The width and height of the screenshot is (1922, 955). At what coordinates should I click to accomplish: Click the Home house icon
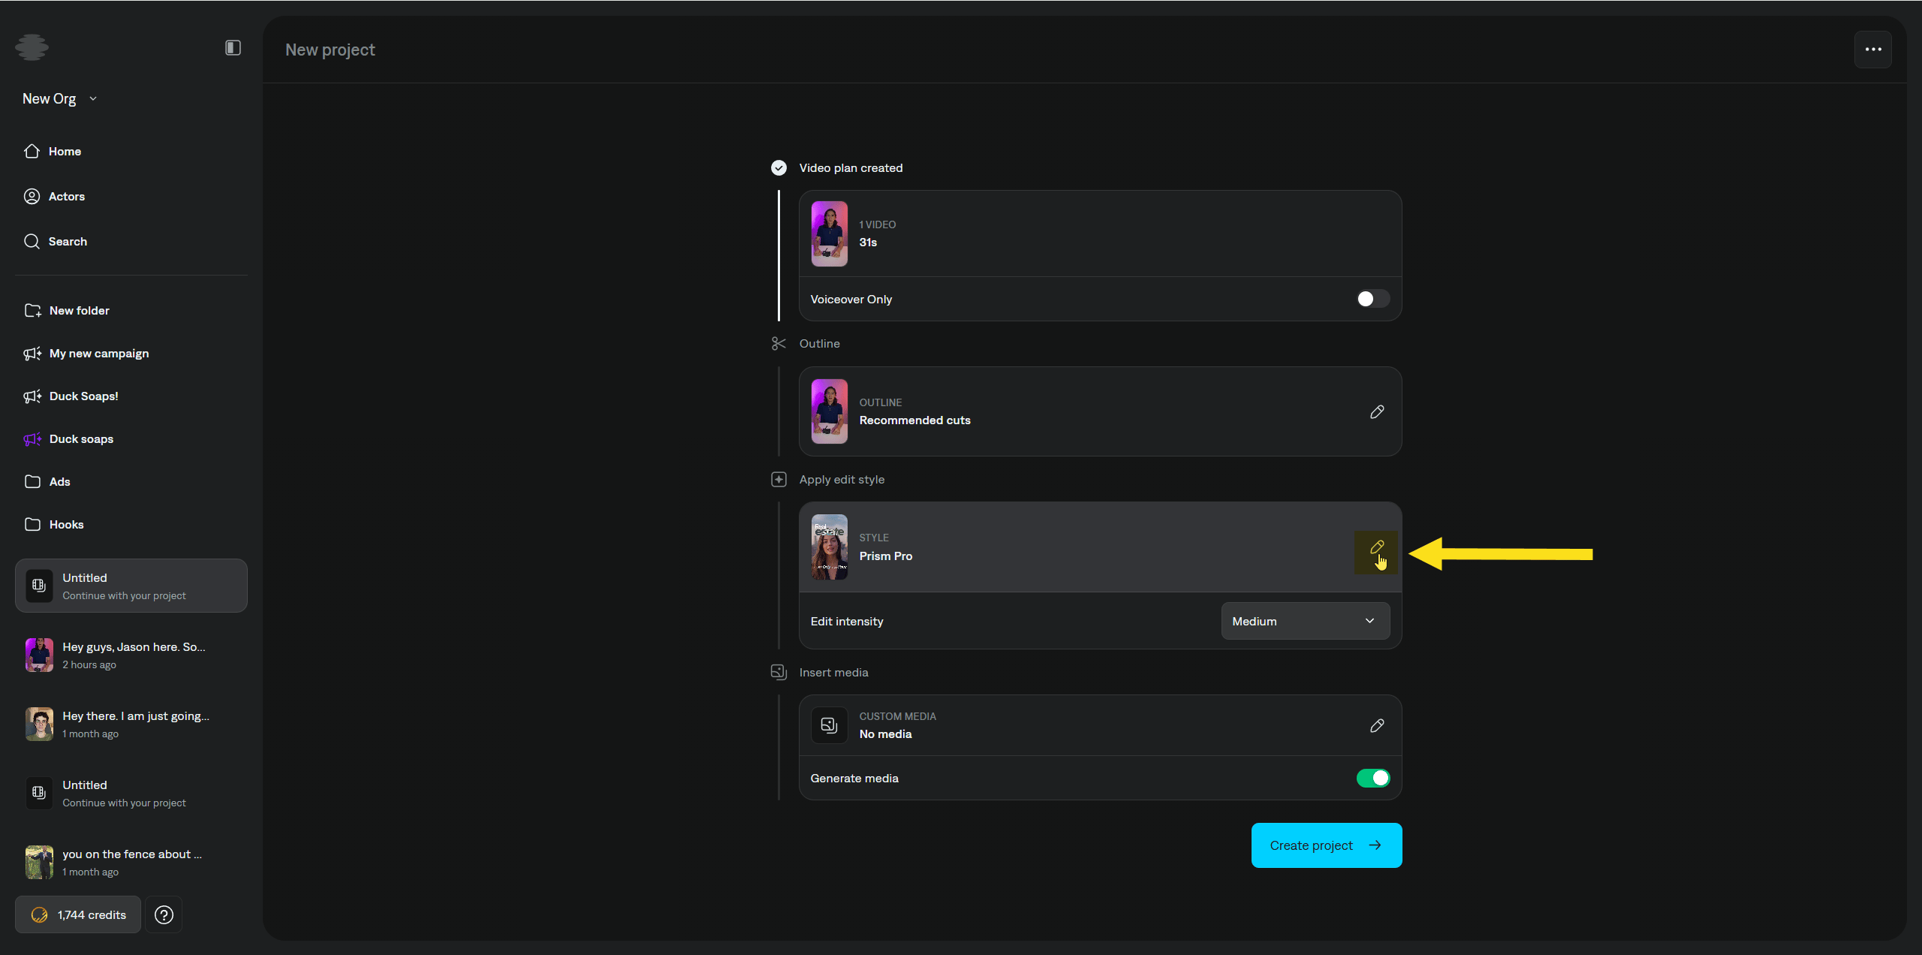point(32,152)
